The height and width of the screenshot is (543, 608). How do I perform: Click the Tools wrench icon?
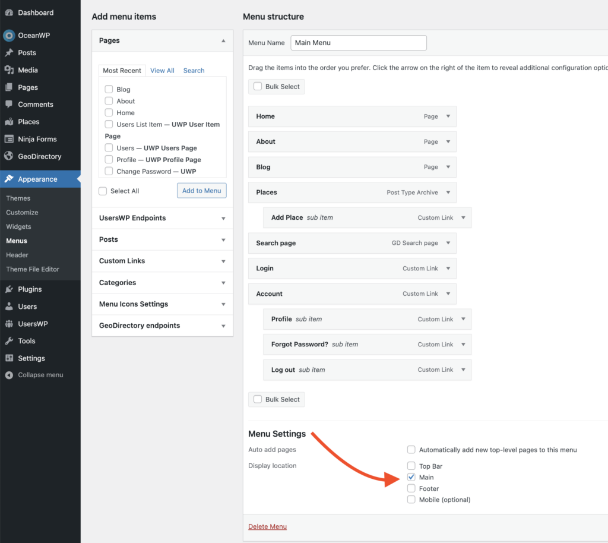tap(9, 341)
